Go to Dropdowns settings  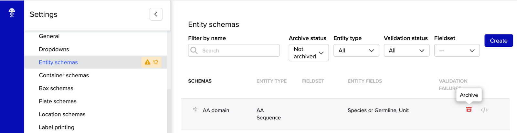[x=54, y=49]
